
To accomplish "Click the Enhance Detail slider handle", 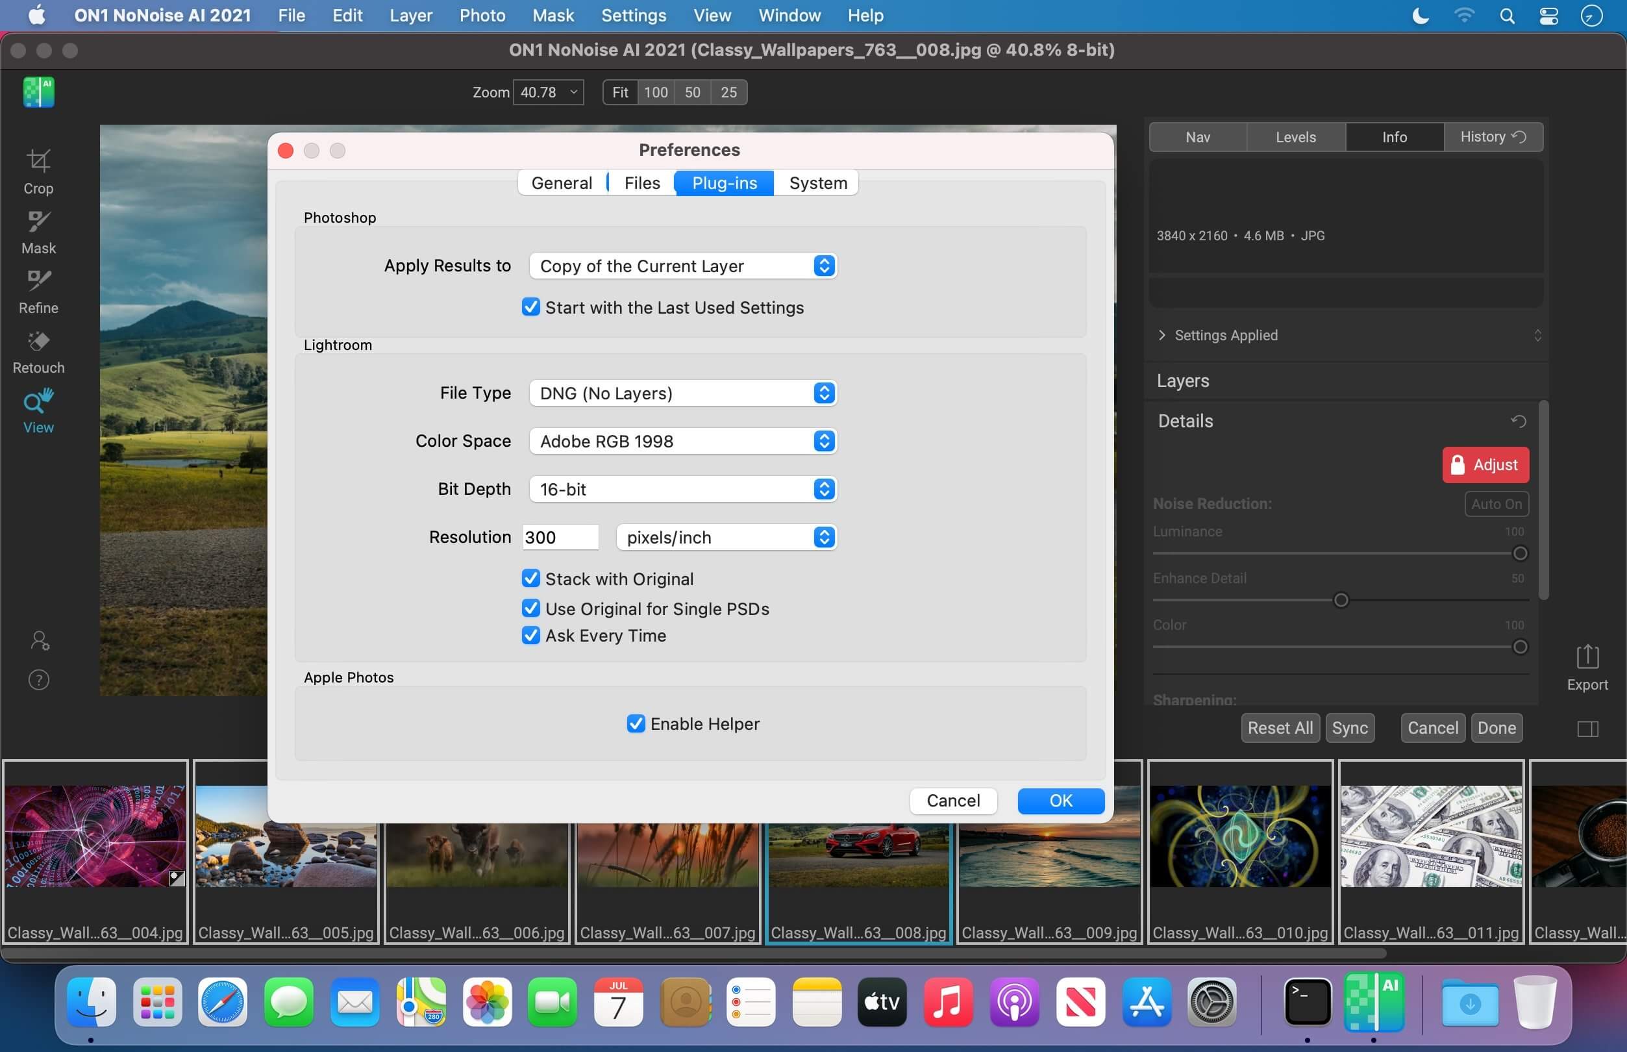I will click(x=1341, y=601).
